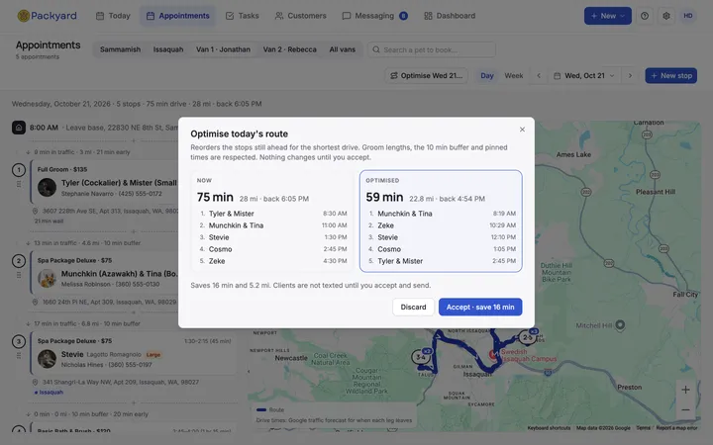Viewport: 713px width, 445px height.
Task: Click the Discard button
Action: click(x=413, y=307)
